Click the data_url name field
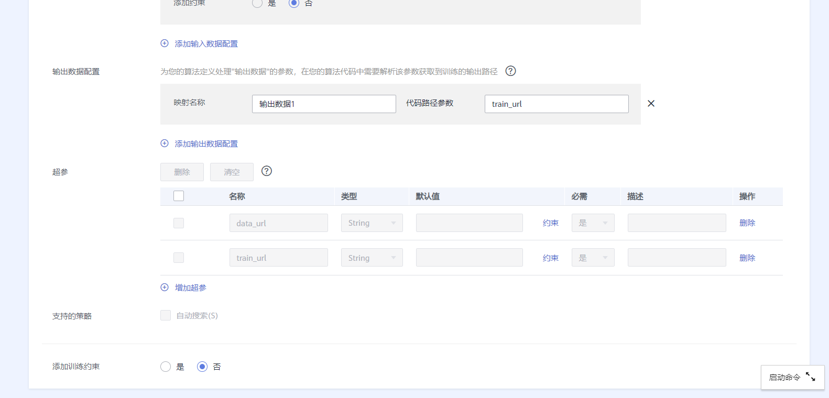Image resolution: width=829 pixels, height=398 pixels. [279, 223]
